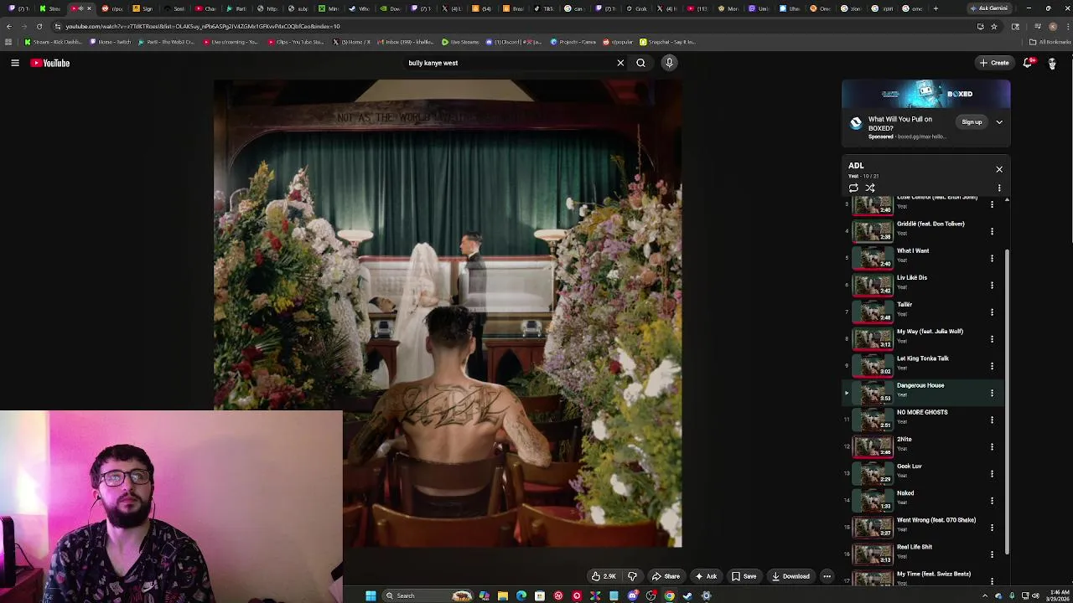The width and height of the screenshot is (1073, 603).
Task: Play 'Naked' from playlist
Action: pos(905,492)
